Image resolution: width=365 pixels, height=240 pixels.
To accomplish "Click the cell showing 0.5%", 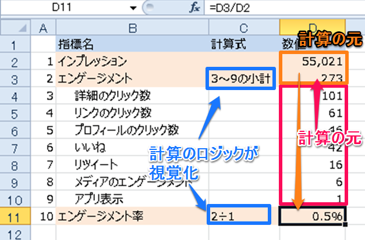I will (314, 217).
